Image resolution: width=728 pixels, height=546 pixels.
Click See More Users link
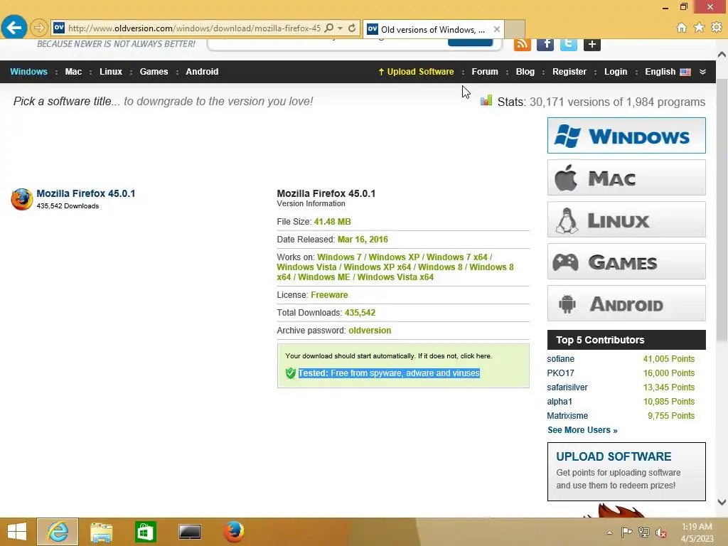tap(582, 430)
